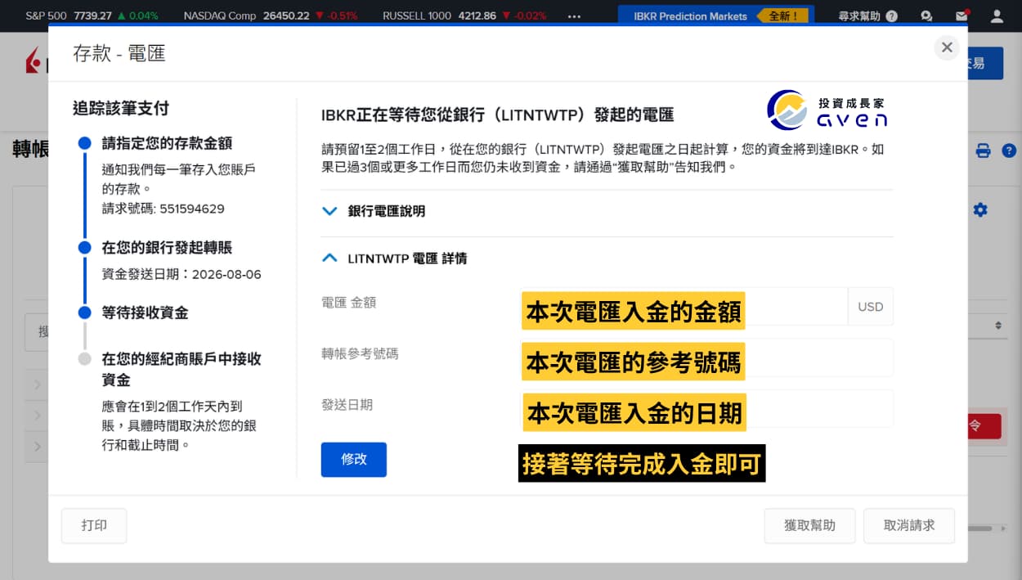Click the 資金發送日期 2026-08-06 text

pos(182,275)
